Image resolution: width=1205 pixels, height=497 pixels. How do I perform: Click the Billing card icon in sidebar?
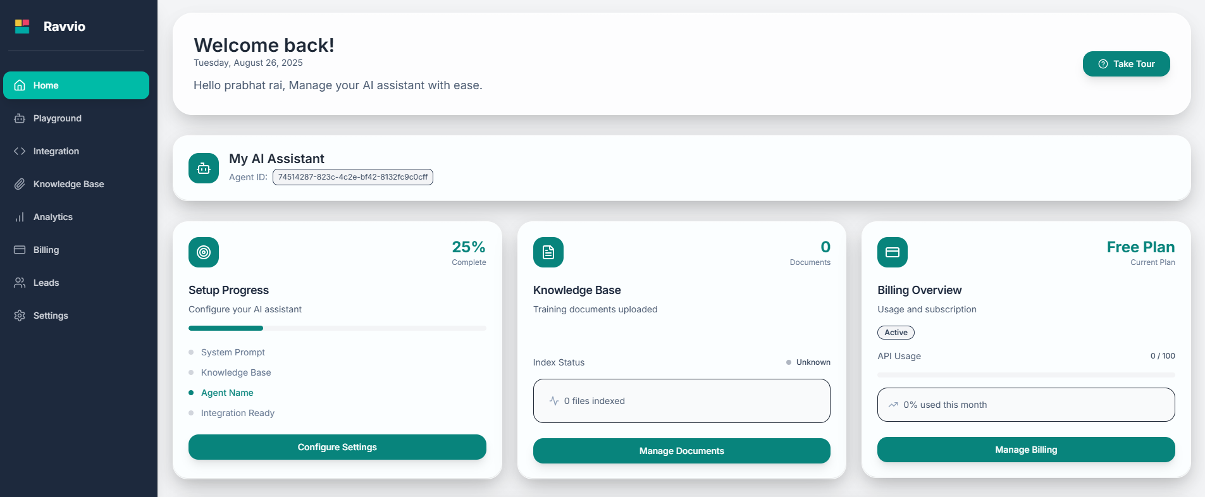20,250
